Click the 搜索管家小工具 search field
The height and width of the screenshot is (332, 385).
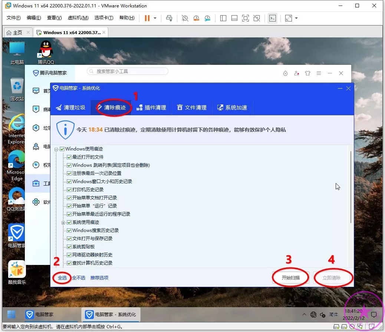coord(128,71)
